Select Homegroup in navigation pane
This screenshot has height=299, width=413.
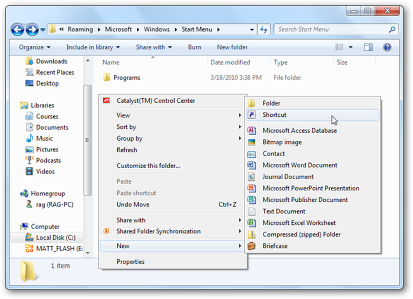[43, 194]
